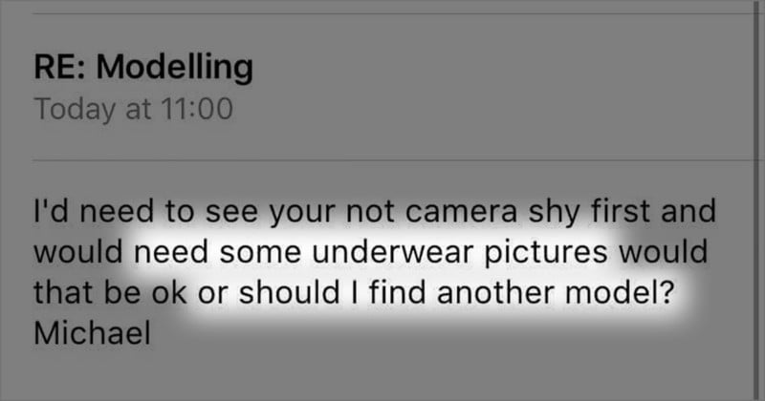This screenshot has width=765, height=401.
Task: Click the word 'another' in the last sentence
Action: tap(494, 292)
